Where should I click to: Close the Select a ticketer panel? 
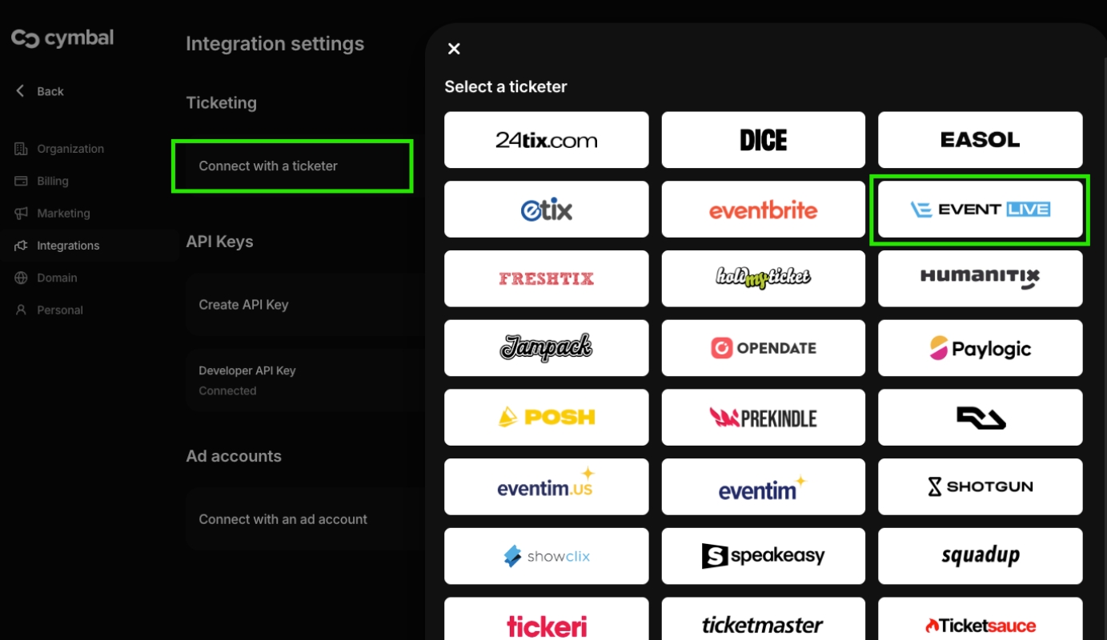(x=454, y=49)
